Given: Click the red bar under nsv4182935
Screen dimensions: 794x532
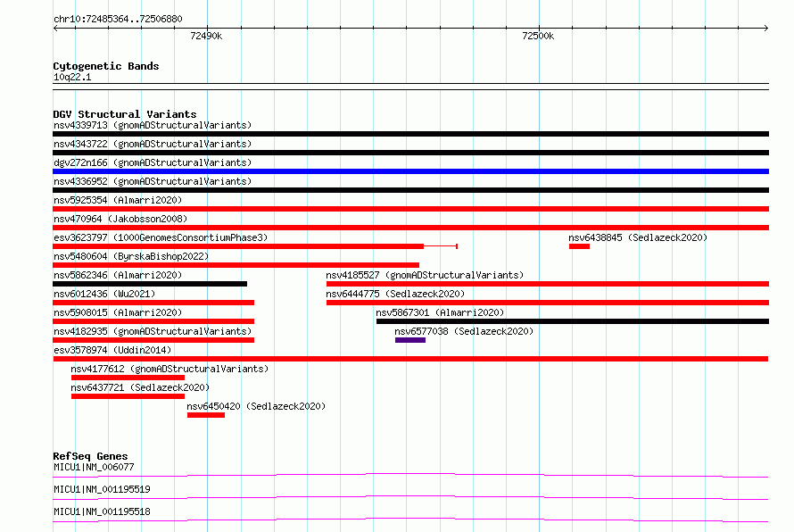Looking at the screenshot, I should pos(153,340).
